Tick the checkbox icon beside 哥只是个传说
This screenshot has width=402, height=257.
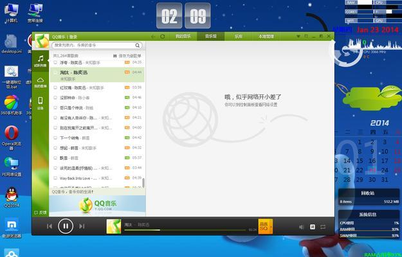tap(55, 107)
